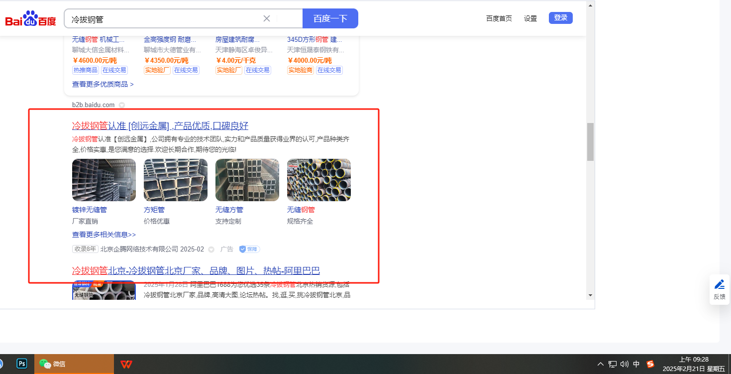731x374 pixels.
Task: Open the 房屋建筑耐腐... product link
Action: click(237, 39)
